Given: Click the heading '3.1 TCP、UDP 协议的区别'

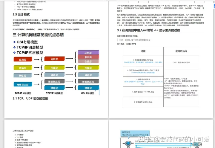Looking at the screenshot, I should click(x=30, y=98).
